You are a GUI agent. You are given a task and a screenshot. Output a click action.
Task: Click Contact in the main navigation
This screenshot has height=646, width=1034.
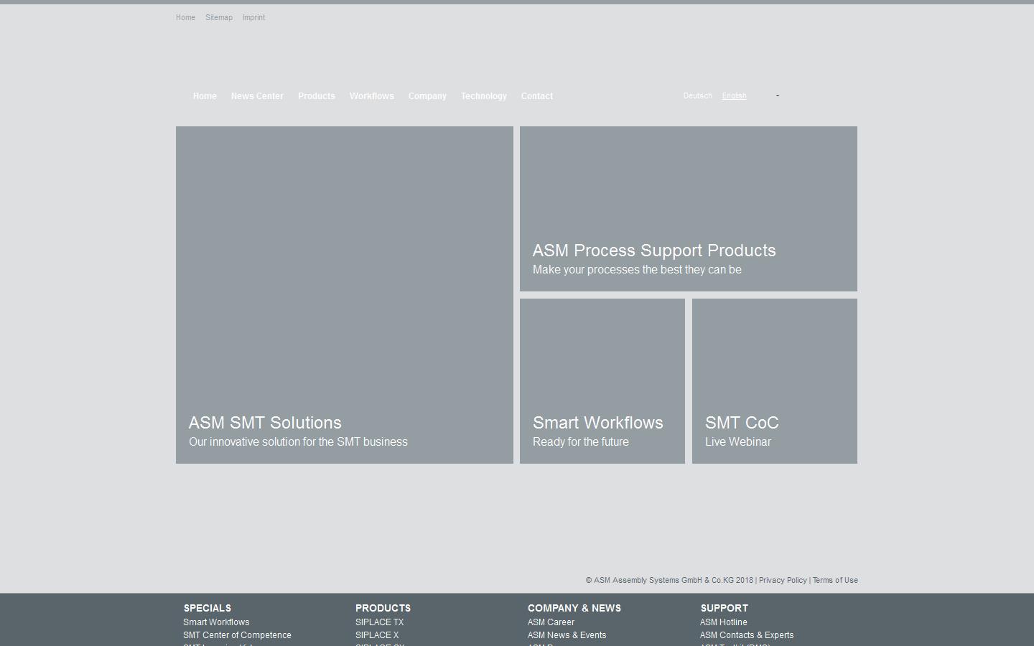536,96
